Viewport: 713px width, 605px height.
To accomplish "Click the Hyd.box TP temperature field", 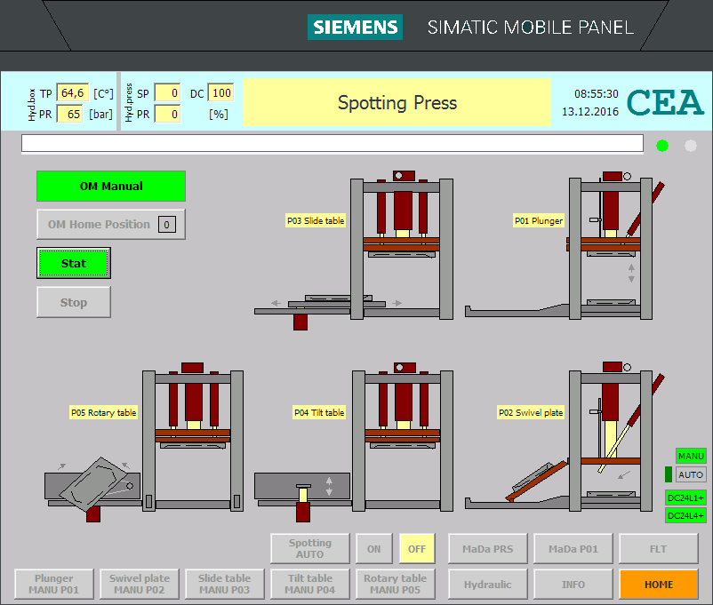I will pyautogui.click(x=72, y=92).
